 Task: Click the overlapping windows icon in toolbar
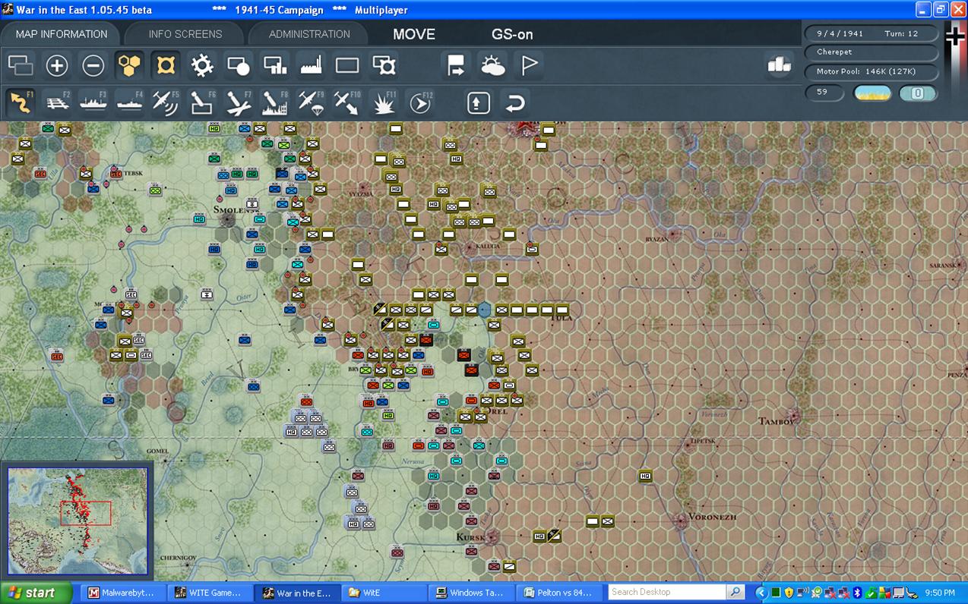click(x=21, y=66)
